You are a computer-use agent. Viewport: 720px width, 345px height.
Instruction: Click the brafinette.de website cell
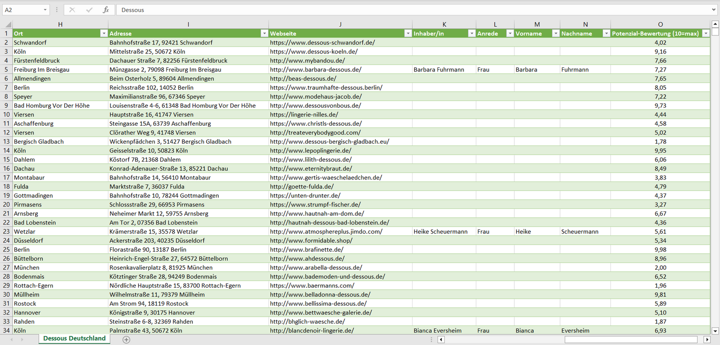point(306,249)
